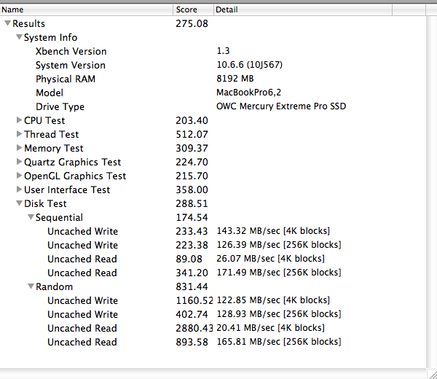
Task: Click the Thread Test score 512.07
Action: pyautogui.click(x=192, y=134)
